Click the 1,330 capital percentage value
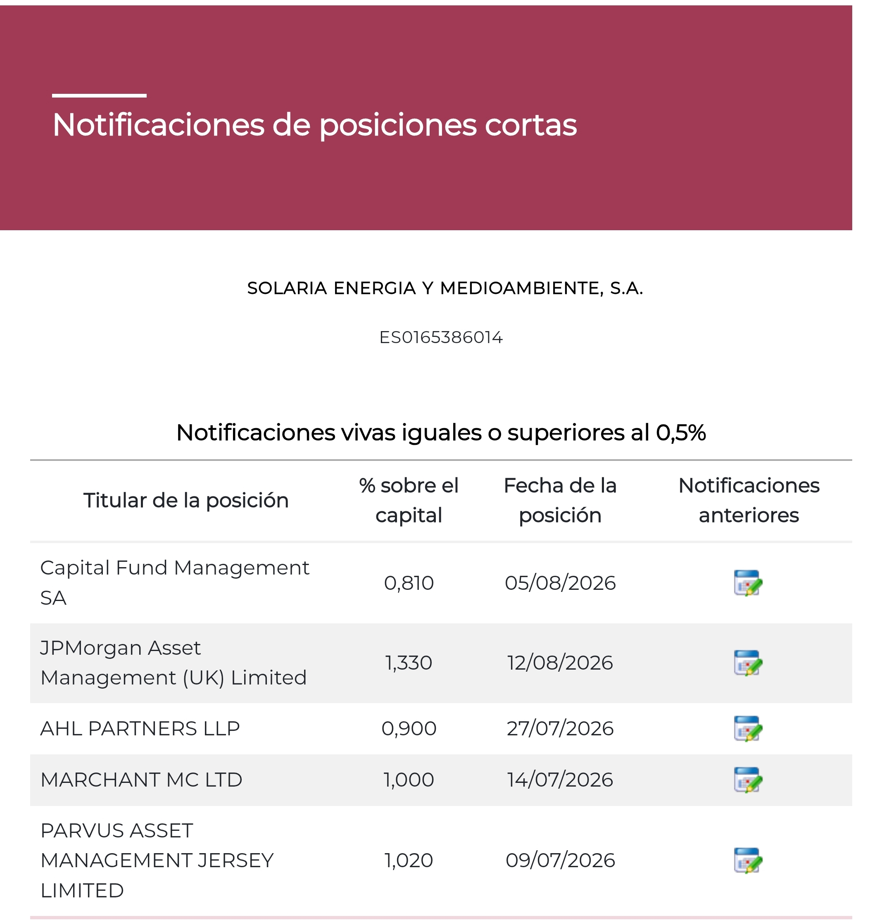870x923 pixels. (x=409, y=663)
